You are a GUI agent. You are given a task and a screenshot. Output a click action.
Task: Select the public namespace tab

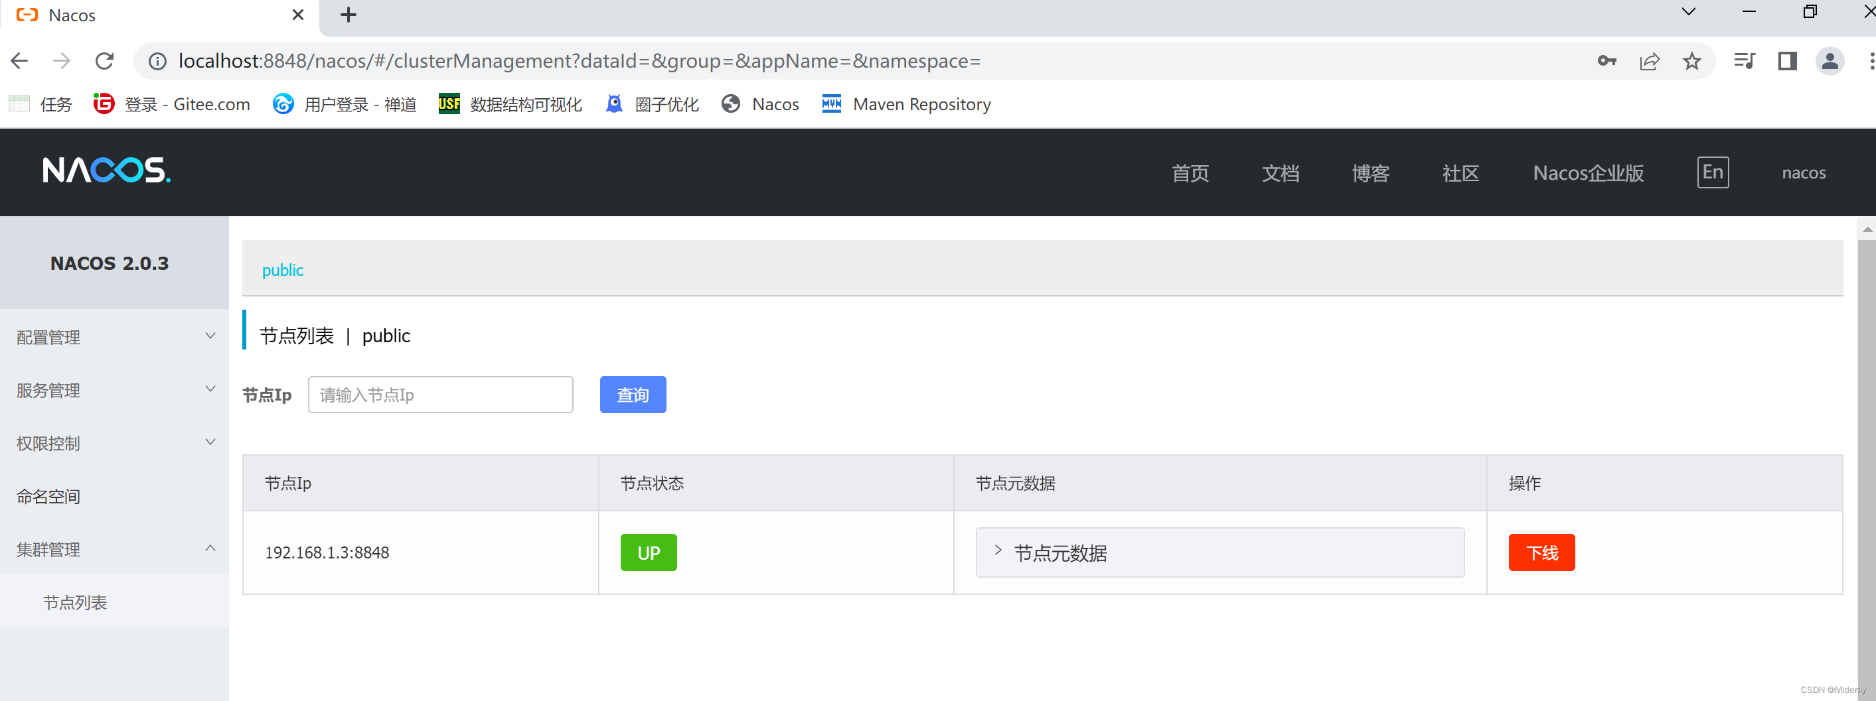283,270
